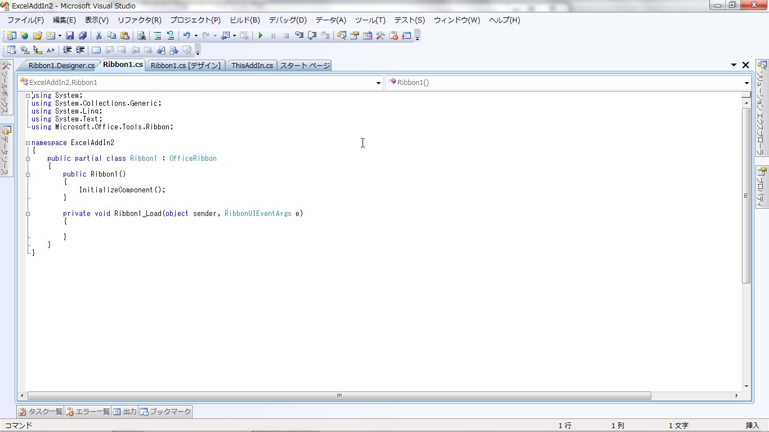Screen dimensions: 769x432
Task: Expand the プロパティ side panel
Action: pos(762,187)
